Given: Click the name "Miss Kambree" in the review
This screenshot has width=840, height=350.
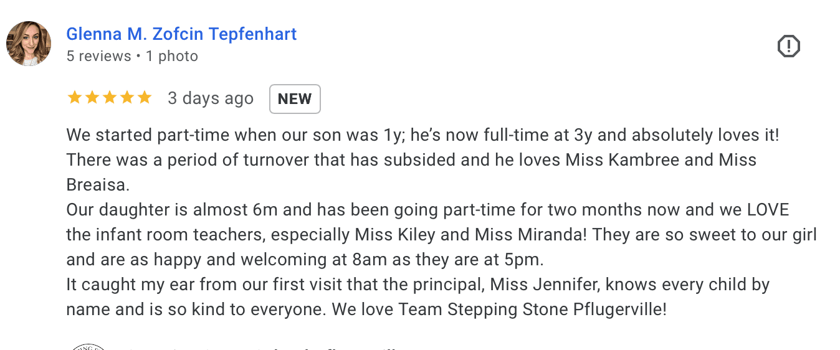Looking at the screenshot, I should [x=623, y=160].
